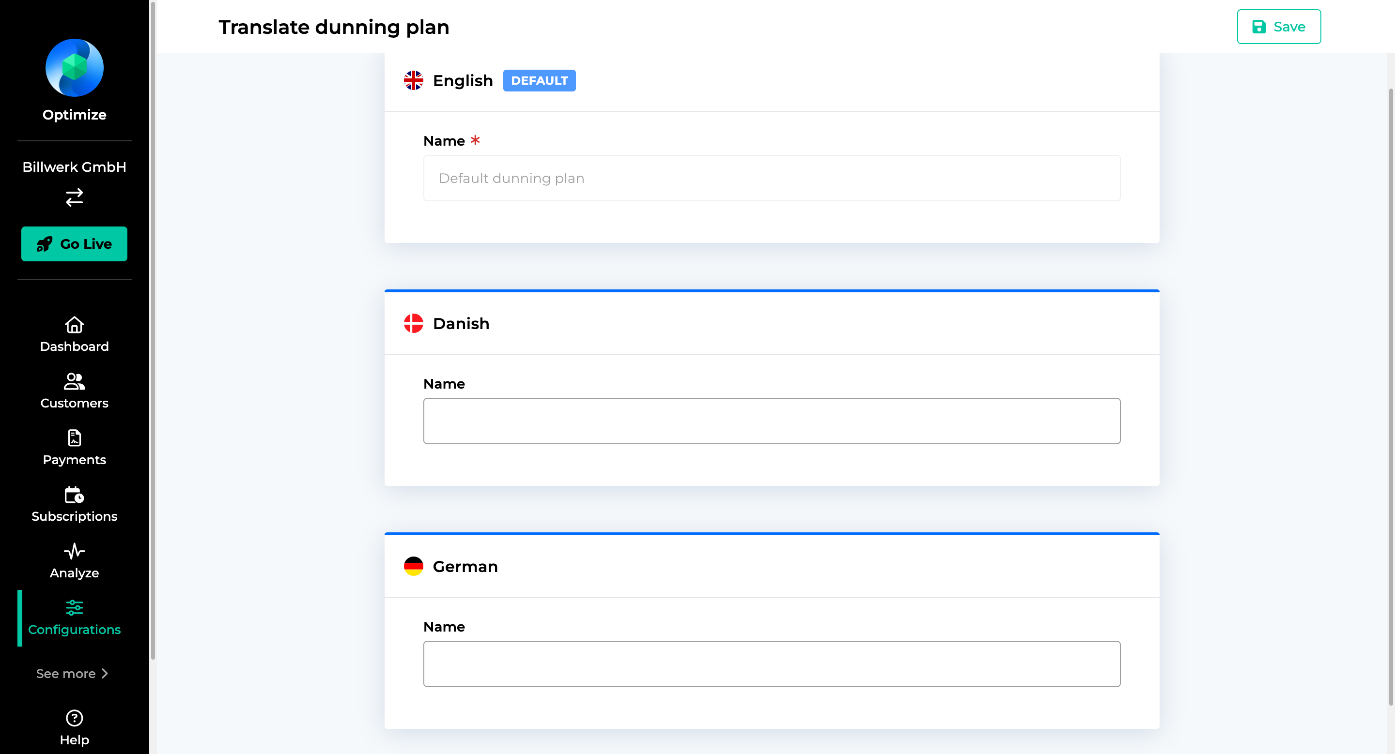Viewport: 1395px width, 754px height.
Task: Open the Help sidebar item
Action: [74, 728]
